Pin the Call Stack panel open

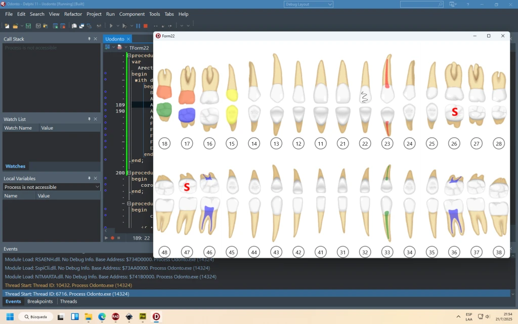click(x=89, y=38)
